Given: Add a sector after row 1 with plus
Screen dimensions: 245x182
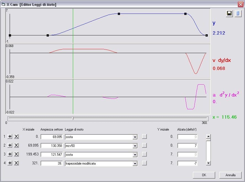Looking at the screenshot, I should tap(10, 136).
